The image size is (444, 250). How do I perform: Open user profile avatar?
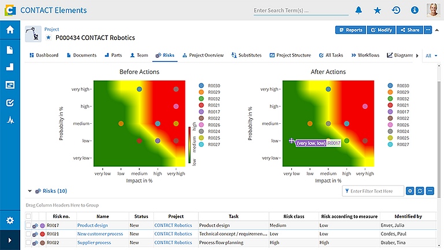[x=433, y=10]
